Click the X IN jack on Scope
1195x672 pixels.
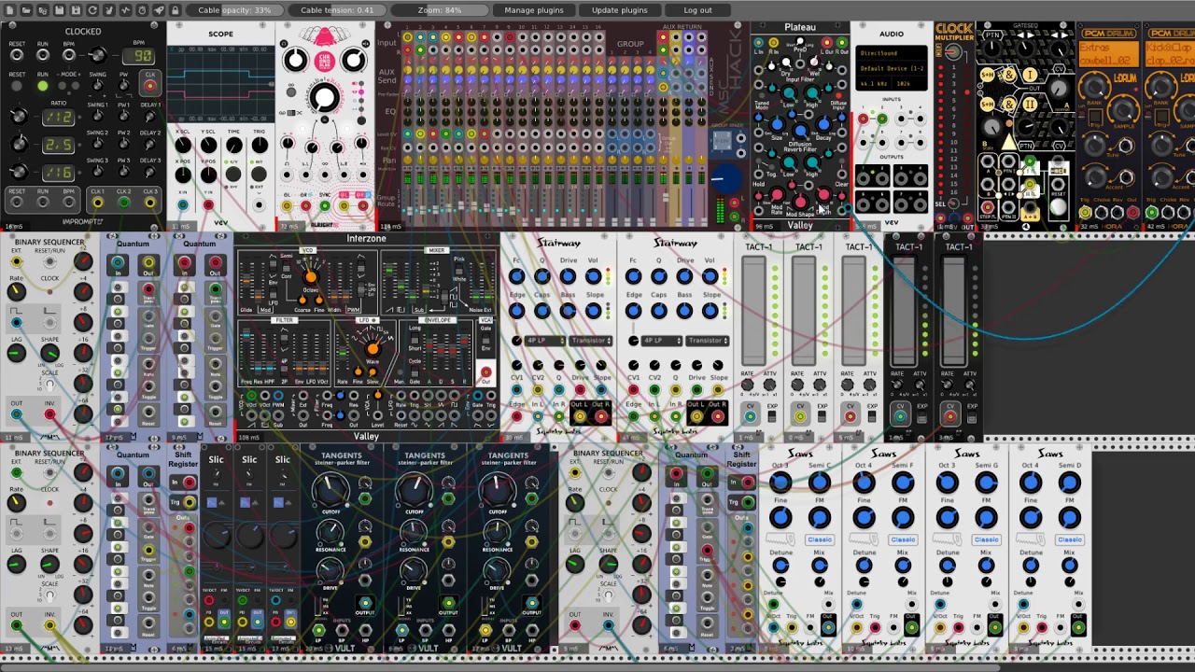183,204
